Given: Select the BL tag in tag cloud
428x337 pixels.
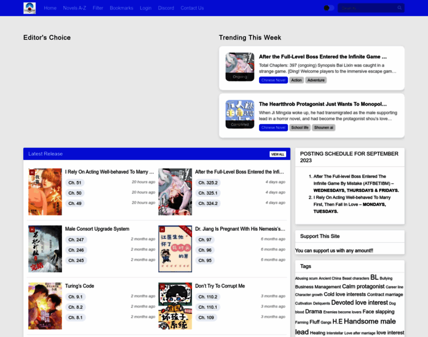Looking at the screenshot, I should pos(374,277).
